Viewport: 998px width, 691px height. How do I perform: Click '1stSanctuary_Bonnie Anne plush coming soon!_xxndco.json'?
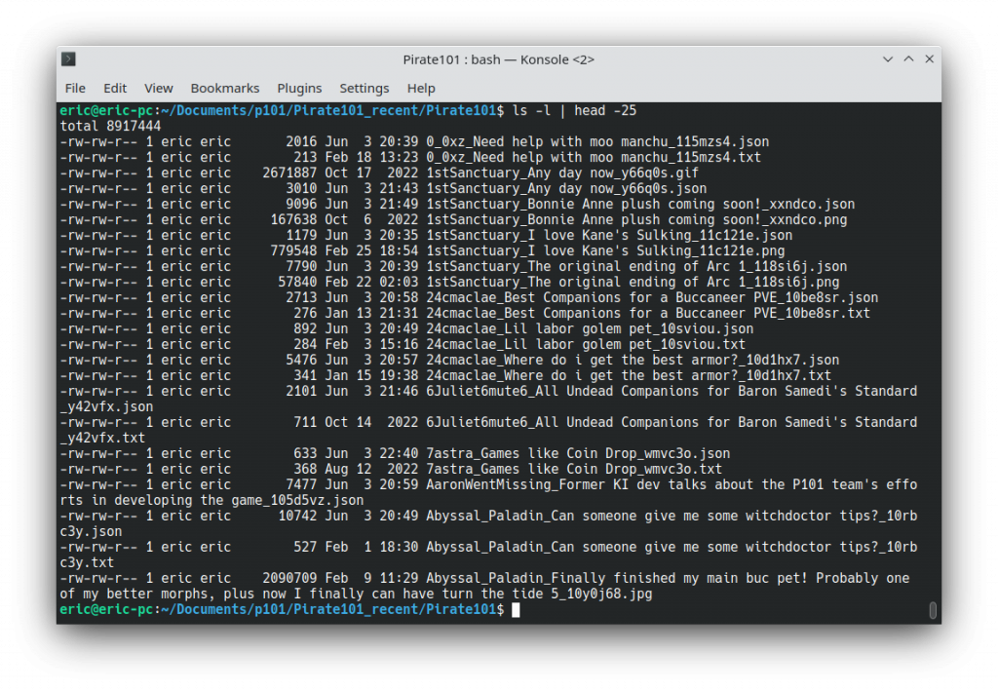point(640,205)
